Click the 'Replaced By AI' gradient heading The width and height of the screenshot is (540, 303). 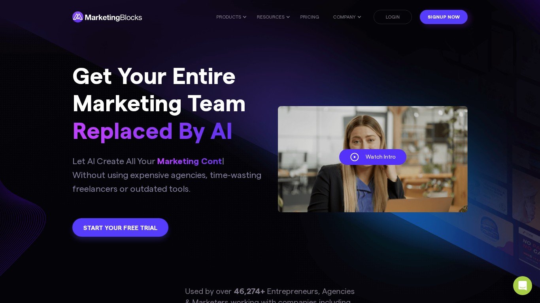coord(152,131)
